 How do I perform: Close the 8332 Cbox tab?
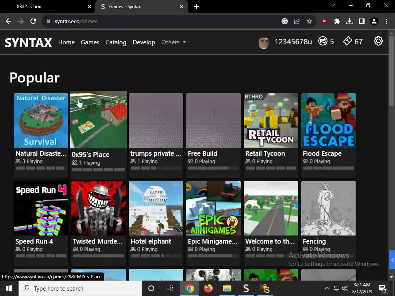pos(89,7)
